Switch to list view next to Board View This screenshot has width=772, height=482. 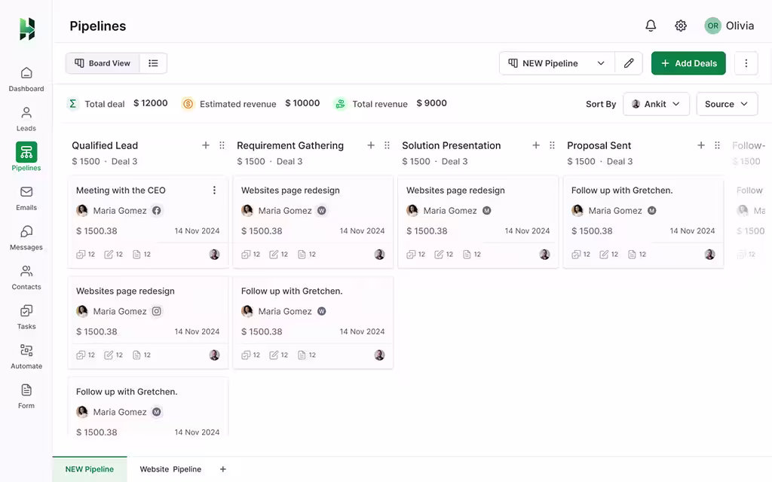(153, 63)
